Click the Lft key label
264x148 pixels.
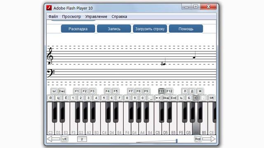(64, 139)
